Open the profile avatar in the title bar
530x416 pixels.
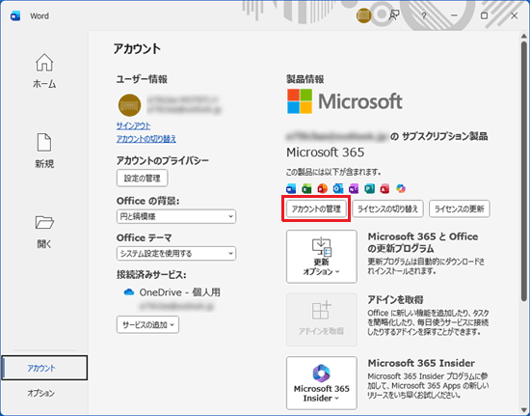point(363,15)
